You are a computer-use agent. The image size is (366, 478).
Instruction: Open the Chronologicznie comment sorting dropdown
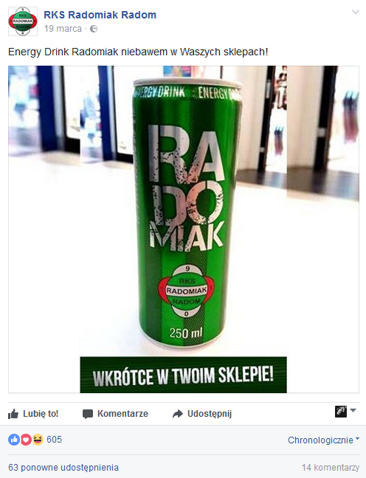coord(324,440)
